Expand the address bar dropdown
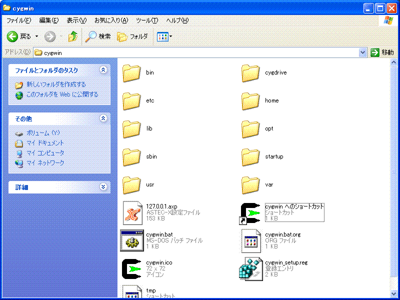The image size is (400, 300). [362, 53]
